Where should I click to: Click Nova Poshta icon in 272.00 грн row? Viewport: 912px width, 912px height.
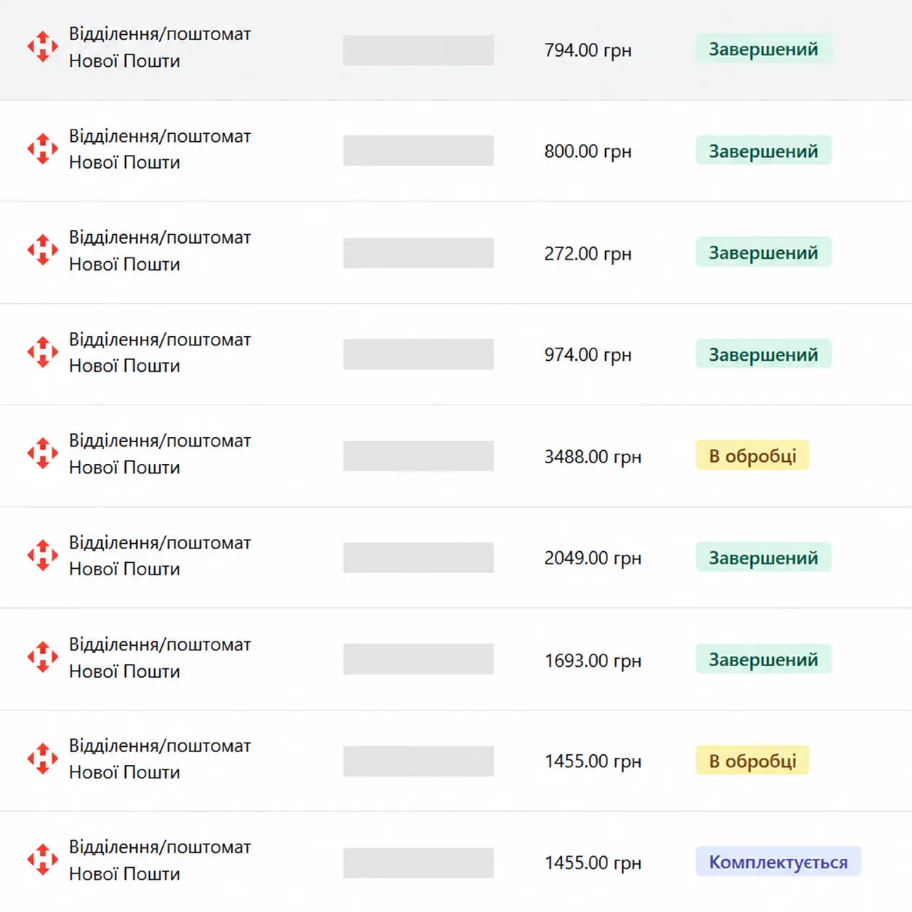pos(43,250)
